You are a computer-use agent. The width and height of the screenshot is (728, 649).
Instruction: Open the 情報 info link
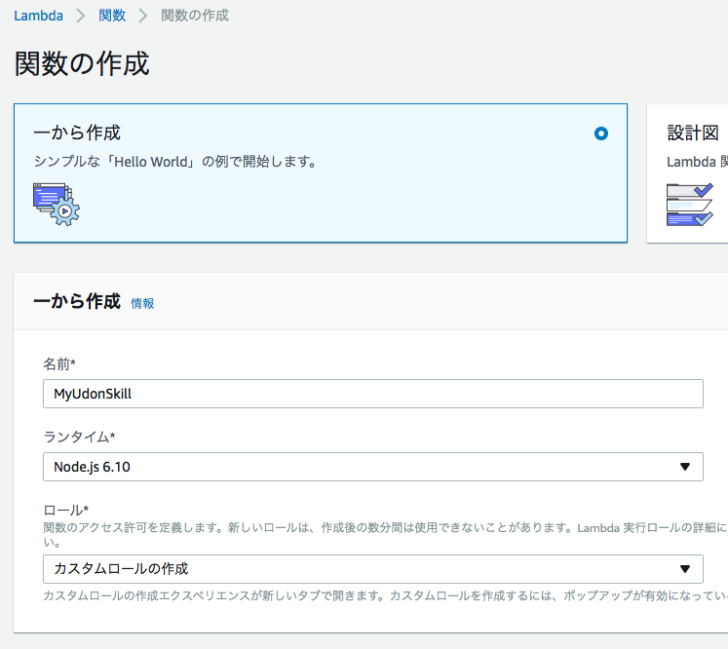(x=142, y=304)
